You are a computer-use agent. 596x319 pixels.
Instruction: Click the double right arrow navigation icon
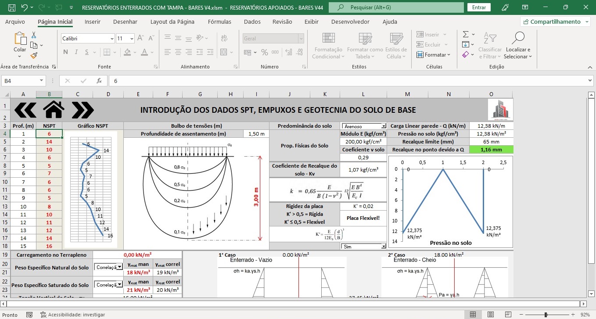click(83, 110)
